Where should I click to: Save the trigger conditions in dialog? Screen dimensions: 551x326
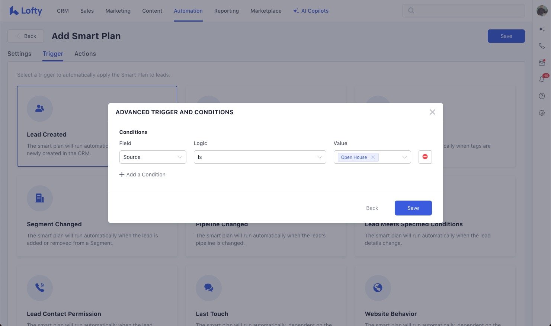point(413,208)
